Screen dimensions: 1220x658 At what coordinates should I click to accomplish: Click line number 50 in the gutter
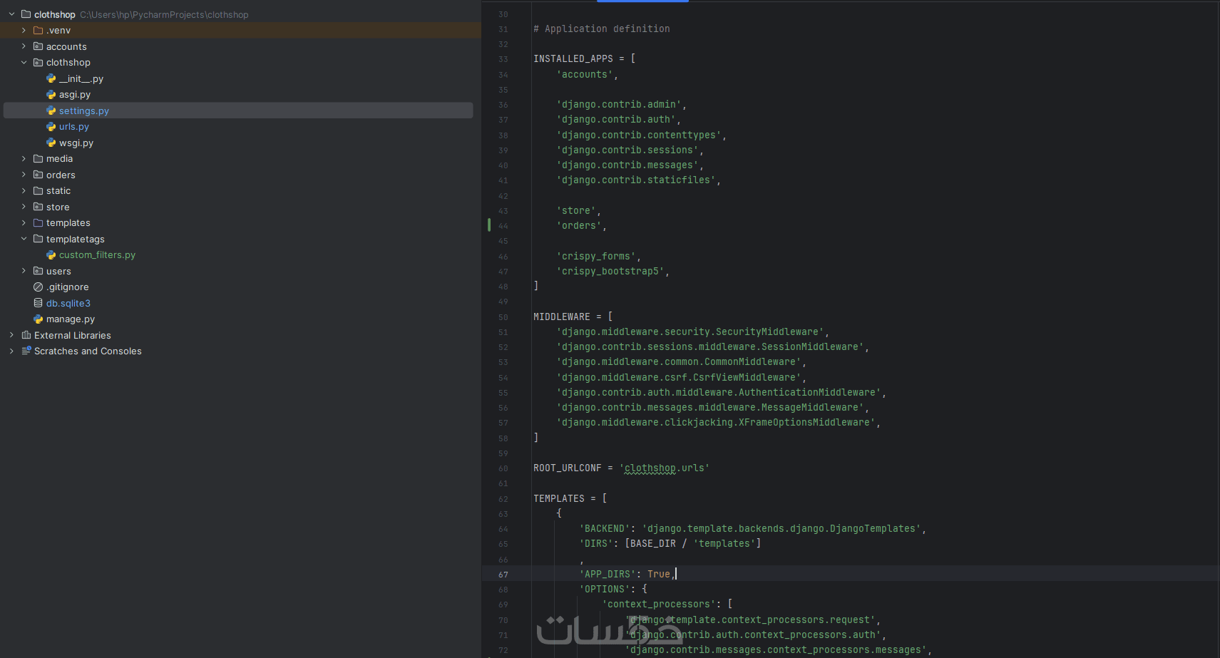tap(503, 317)
